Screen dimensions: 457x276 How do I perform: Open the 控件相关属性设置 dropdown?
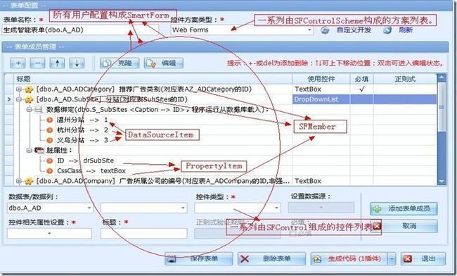49,234
